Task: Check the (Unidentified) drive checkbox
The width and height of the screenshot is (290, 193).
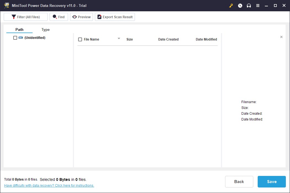Action: [x=15, y=38]
